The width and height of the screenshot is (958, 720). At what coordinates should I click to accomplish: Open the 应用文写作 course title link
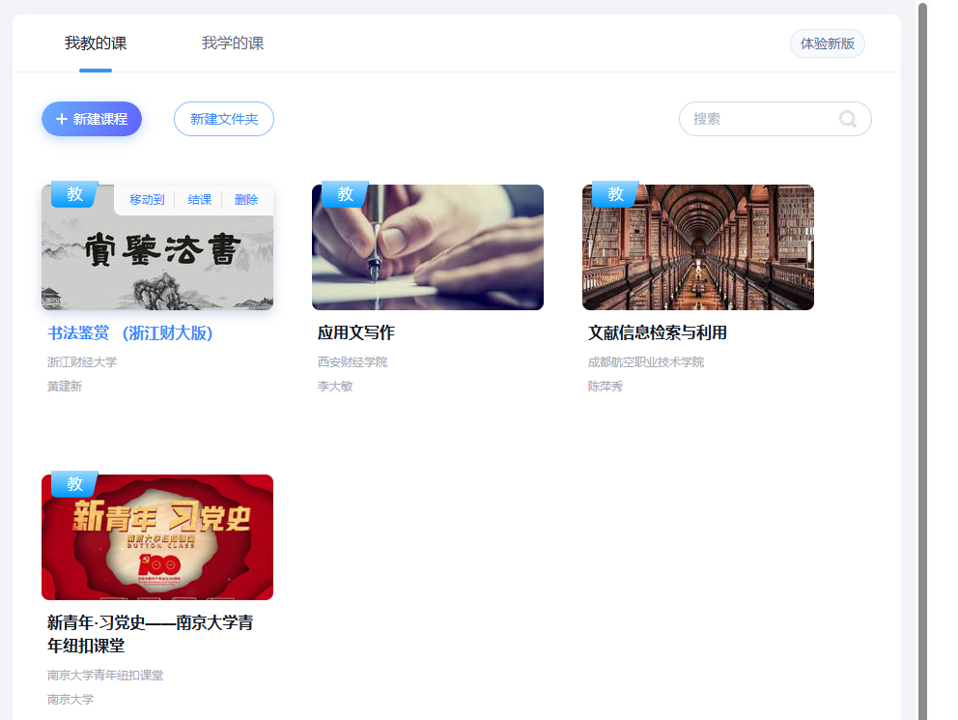[x=356, y=332]
